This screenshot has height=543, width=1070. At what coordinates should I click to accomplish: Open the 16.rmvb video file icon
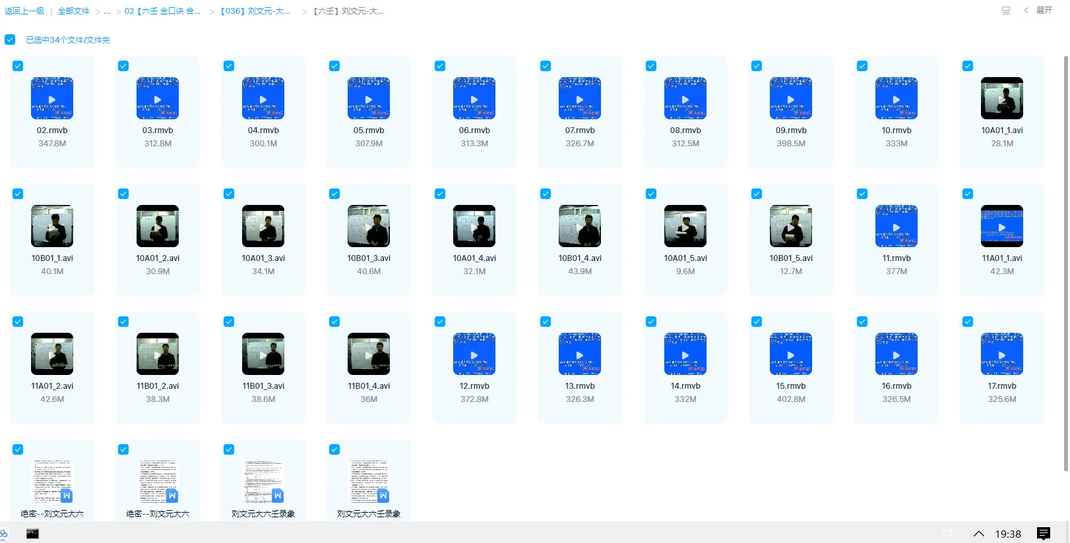pyautogui.click(x=897, y=354)
